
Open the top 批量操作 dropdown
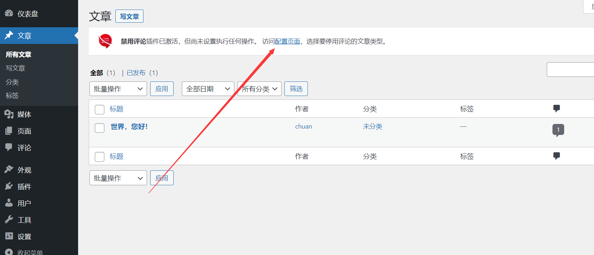(118, 89)
